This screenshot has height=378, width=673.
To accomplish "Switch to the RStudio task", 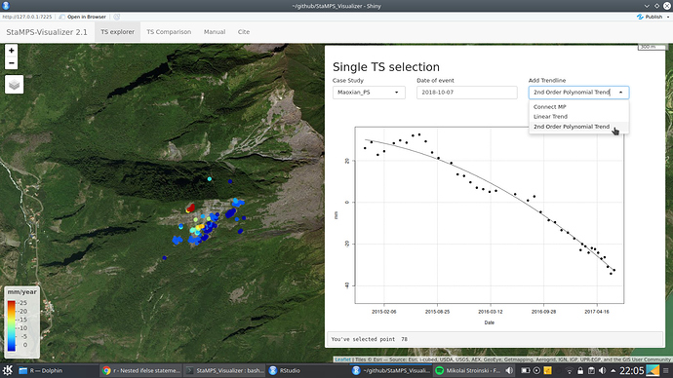I will point(307,371).
